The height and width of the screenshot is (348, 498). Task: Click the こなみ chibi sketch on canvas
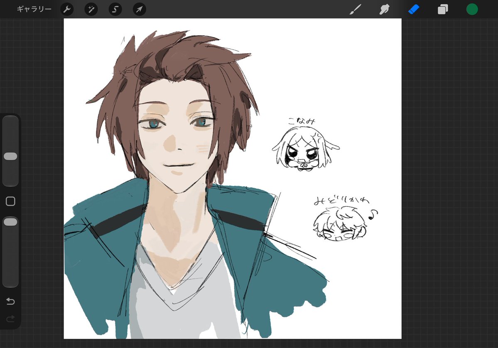click(x=306, y=148)
